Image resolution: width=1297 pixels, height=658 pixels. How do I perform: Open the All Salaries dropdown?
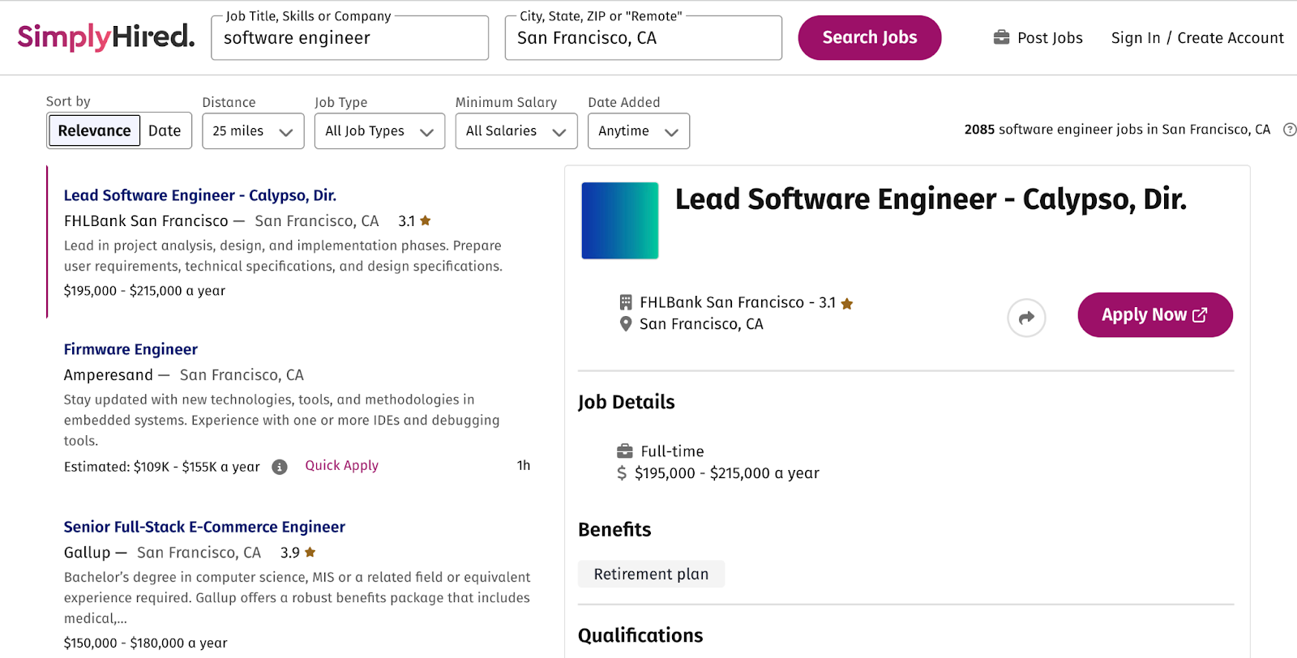pos(516,131)
